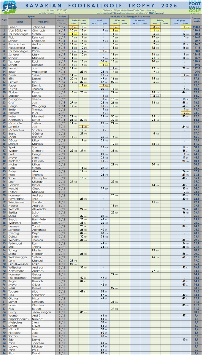Click the 'Gesamt / in Wertung' header cell
The width and height of the screenshot is (202, 355).
tap(62, 22)
